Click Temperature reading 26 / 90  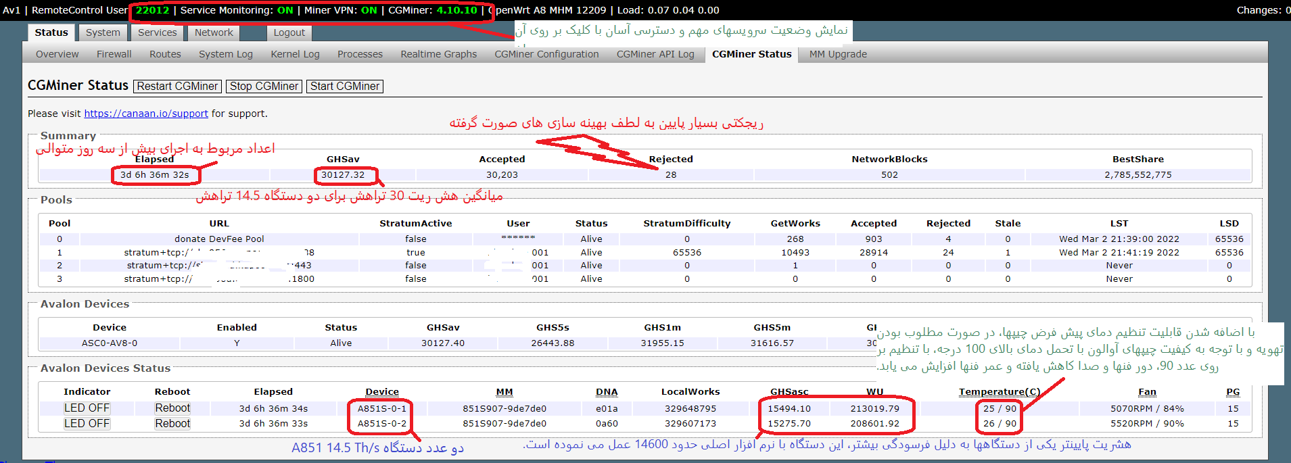click(x=1000, y=423)
